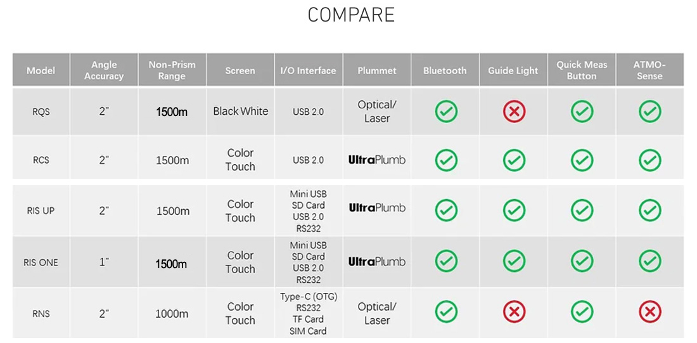
Task: Click the red X for RNS ATMO-Sense
Action: pos(649,312)
